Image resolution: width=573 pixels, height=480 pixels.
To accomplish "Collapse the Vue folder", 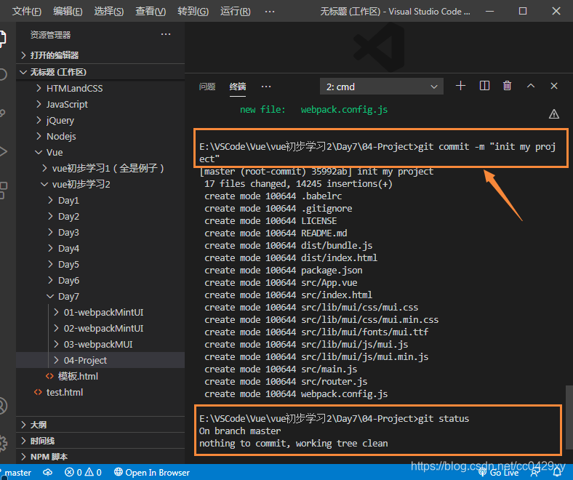I will coord(100,152).
